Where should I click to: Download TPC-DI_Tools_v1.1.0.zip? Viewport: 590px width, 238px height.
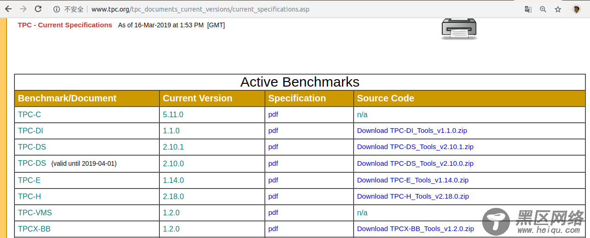click(412, 131)
